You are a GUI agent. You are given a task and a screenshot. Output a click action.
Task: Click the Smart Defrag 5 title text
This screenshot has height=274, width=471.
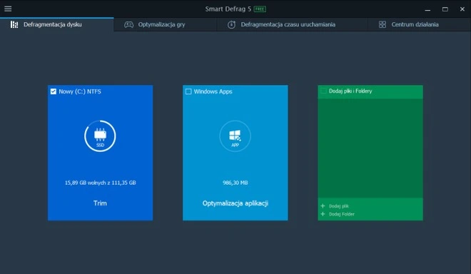coord(228,9)
